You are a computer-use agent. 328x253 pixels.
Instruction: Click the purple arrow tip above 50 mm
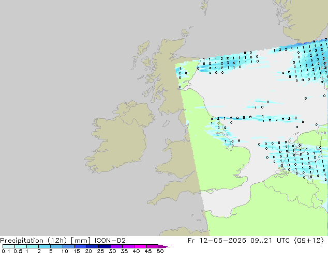click(164, 246)
